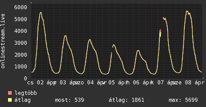Click the 0 y-axis label

25,78
